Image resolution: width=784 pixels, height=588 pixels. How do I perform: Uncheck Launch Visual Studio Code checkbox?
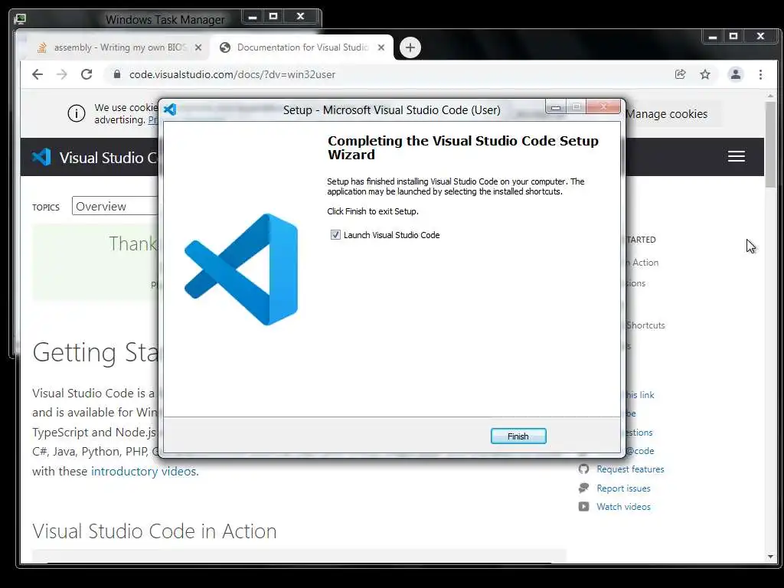(x=335, y=234)
